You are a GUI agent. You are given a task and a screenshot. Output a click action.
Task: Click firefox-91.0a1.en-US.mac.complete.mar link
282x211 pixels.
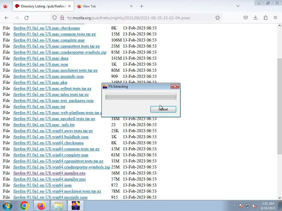[49, 40]
